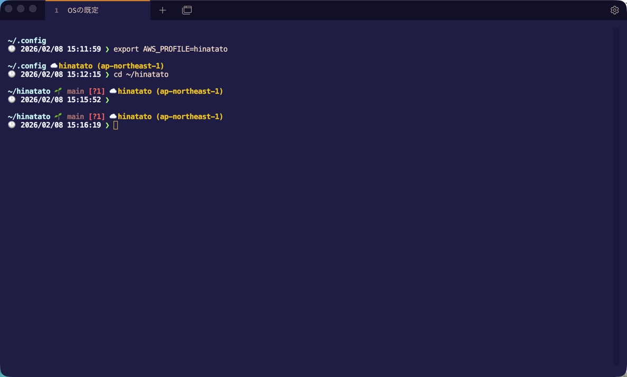
Task: Click the clock icon before 15:16:19
Action: click(x=12, y=125)
